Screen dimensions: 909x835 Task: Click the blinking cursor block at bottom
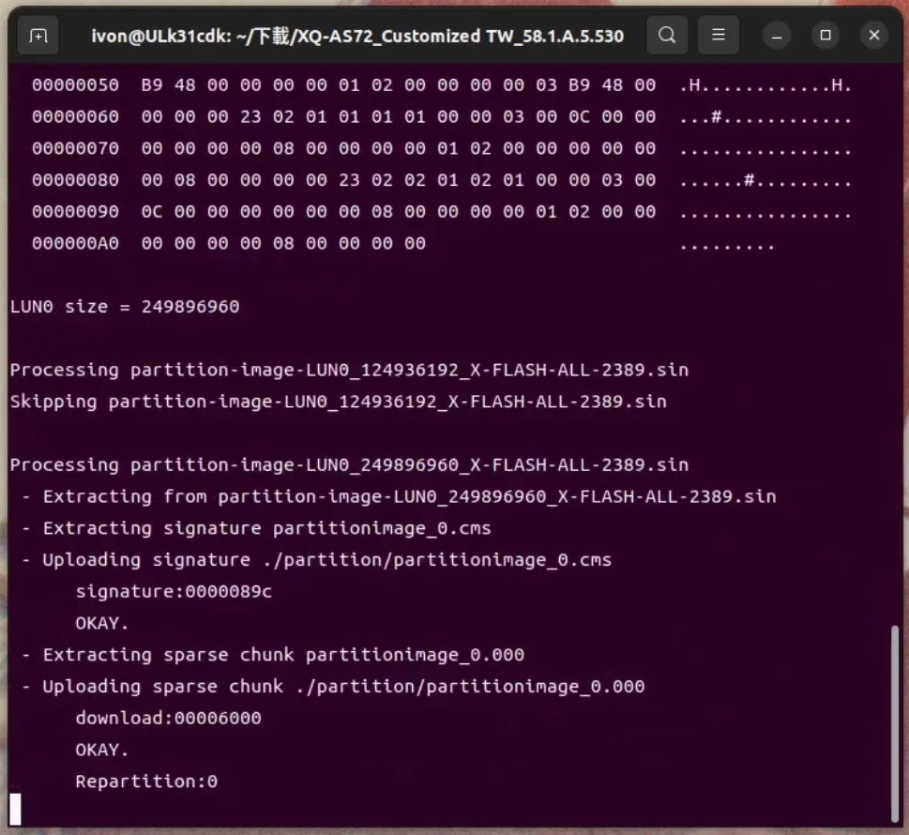(x=15, y=808)
